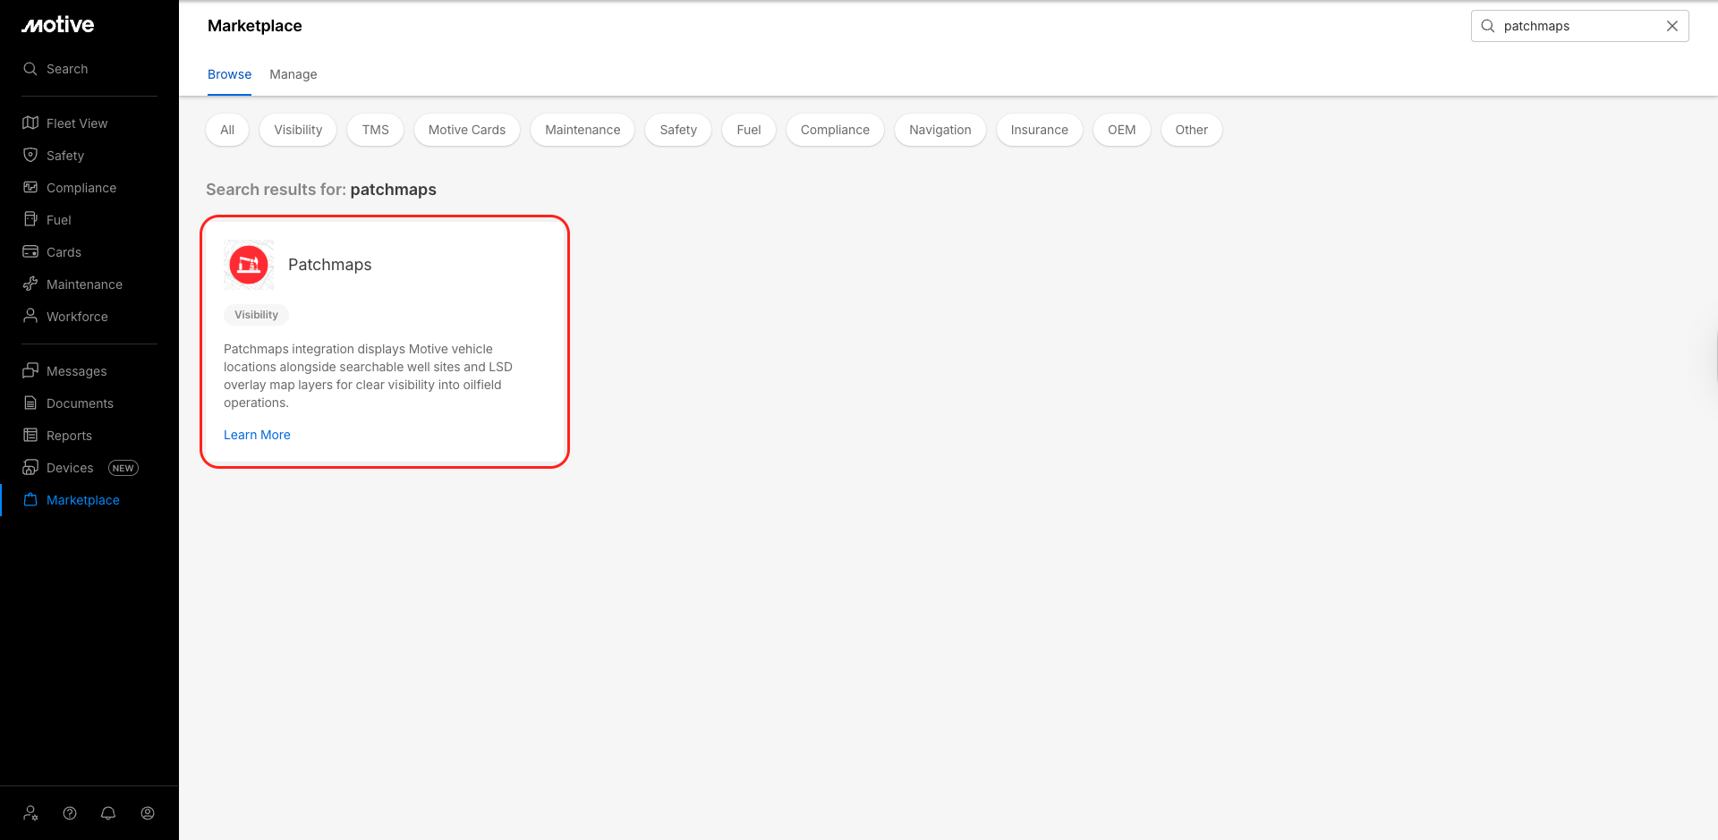
Task: Filter by the Insurance category chip
Action: [1040, 130]
